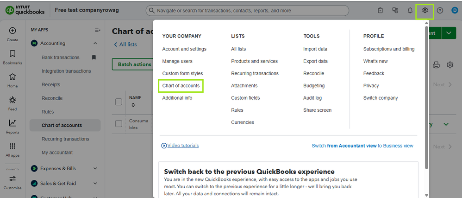462x198 pixels.
Task: Select Feedback
Action: pos(374,73)
